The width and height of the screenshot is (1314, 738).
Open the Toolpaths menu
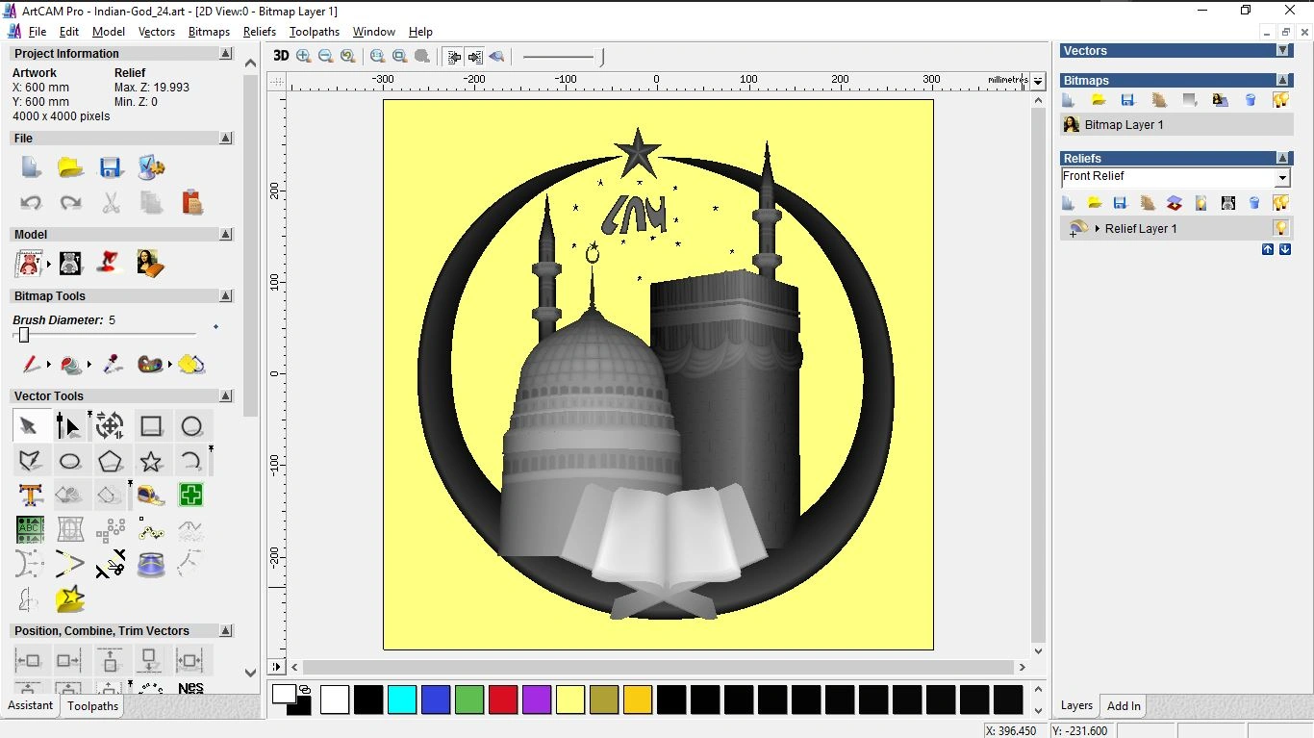click(314, 32)
